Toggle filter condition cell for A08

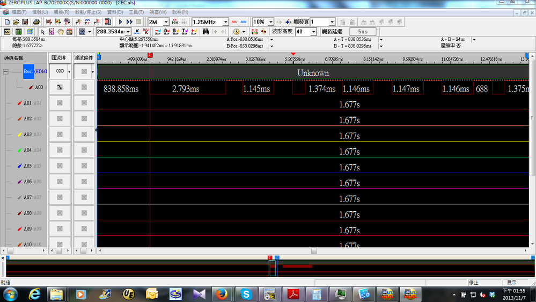pos(84,213)
